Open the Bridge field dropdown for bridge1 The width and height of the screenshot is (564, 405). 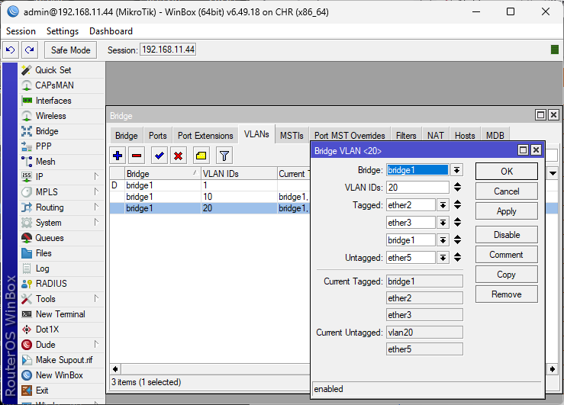pos(456,170)
